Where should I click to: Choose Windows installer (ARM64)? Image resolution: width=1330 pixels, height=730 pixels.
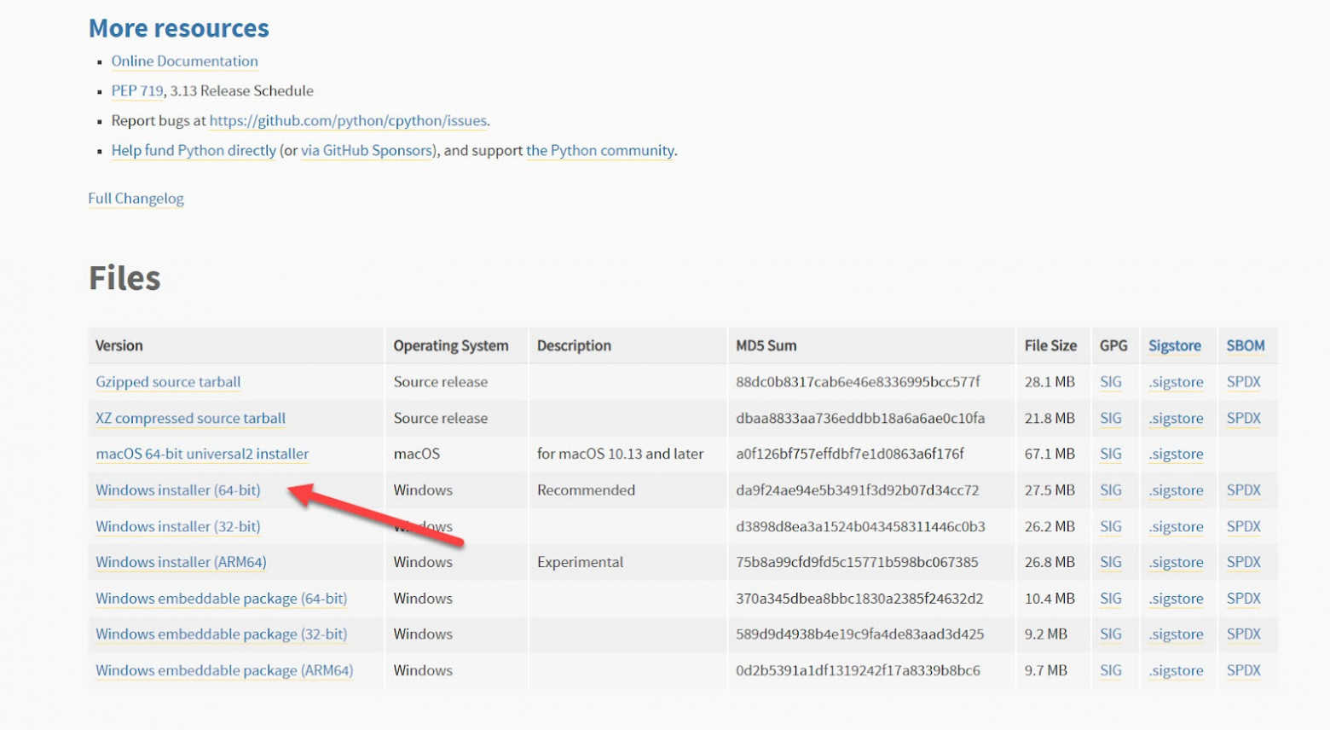click(x=181, y=563)
